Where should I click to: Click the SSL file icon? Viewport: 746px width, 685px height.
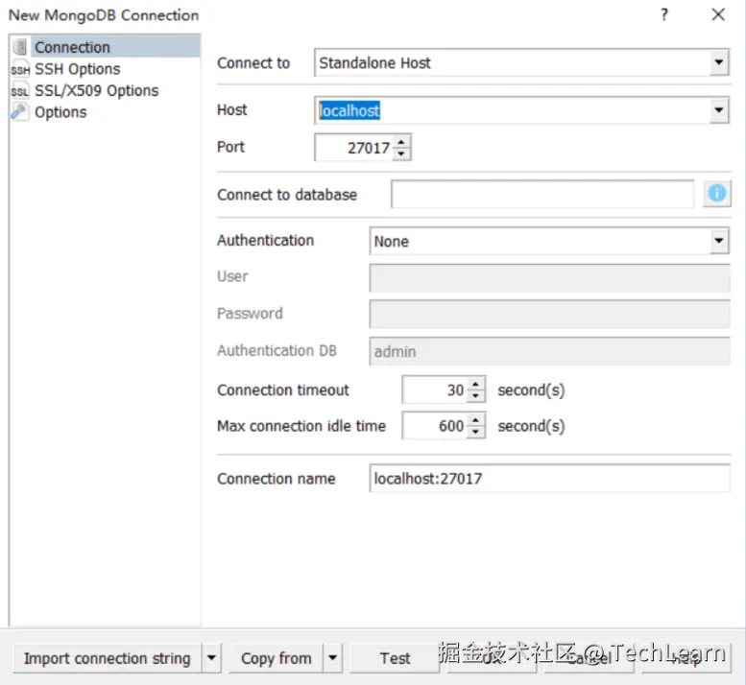[x=20, y=91]
